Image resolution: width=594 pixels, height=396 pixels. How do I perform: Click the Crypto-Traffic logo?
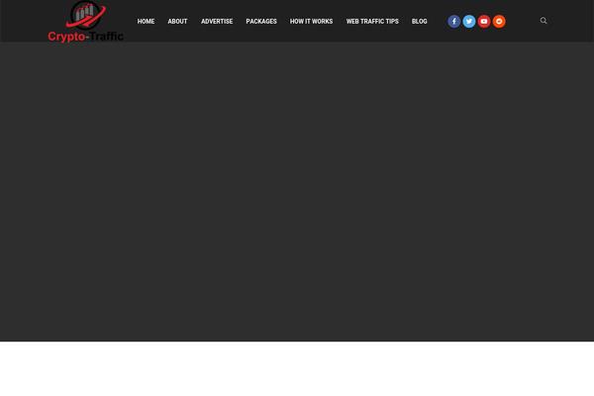coord(85,21)
